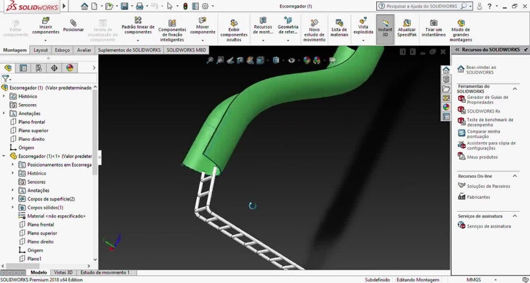This screenshot has width=530, height=283.
Task: Open SOLIDWORKS Rx link
Action: (483, 111)
